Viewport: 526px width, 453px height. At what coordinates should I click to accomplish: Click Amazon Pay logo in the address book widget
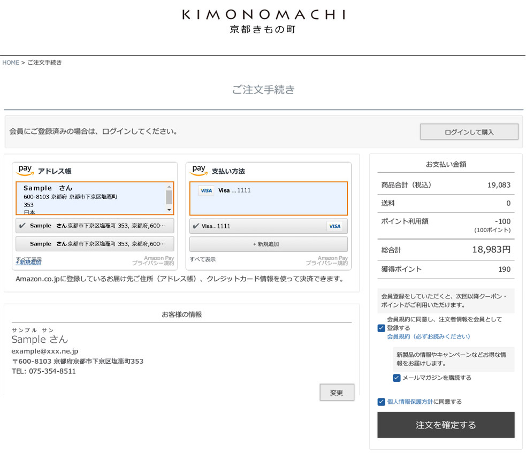point(25,170)
